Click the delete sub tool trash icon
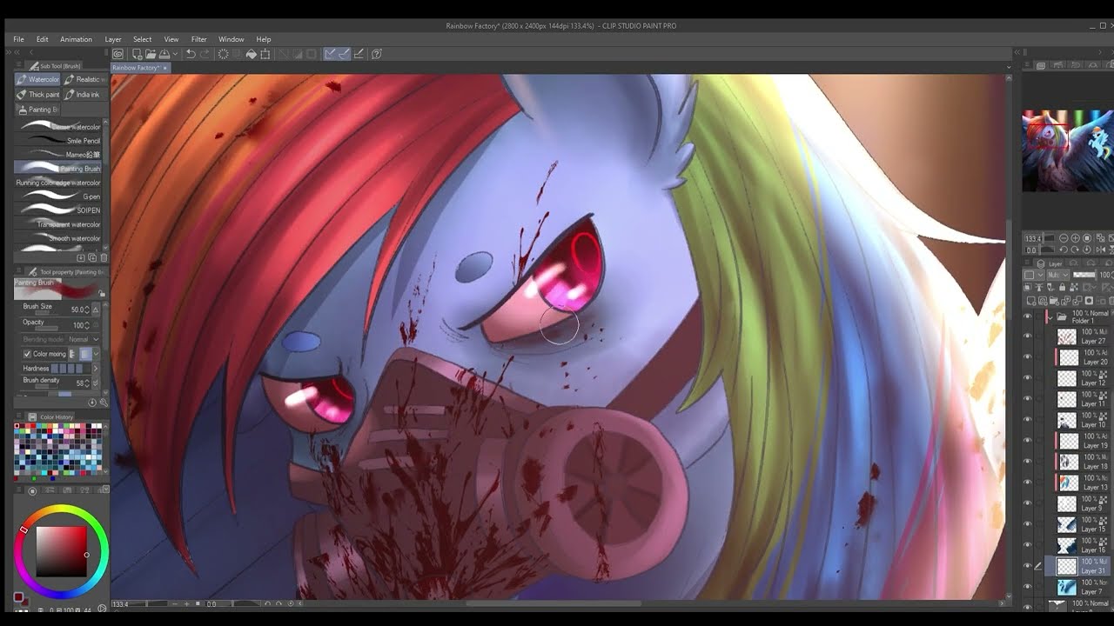Screen dimensions: 1114x626 point(104,257)
